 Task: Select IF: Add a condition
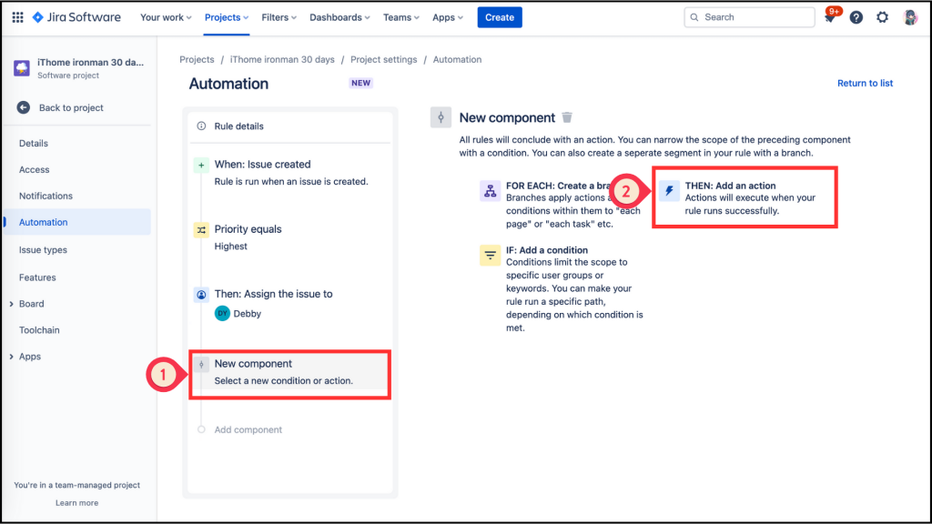[562, 288]
